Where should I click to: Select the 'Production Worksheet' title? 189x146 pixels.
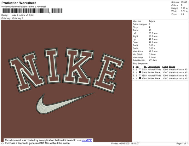click(x=19, y=3)
